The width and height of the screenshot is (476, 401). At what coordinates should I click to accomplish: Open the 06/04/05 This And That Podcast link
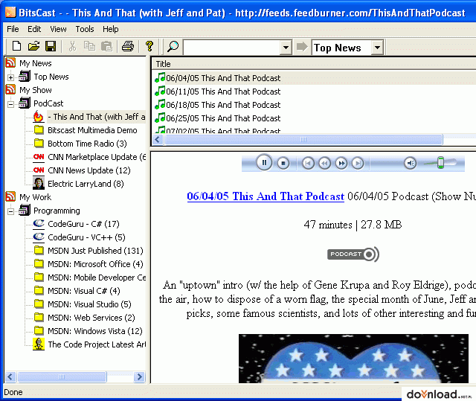coord(266,196)
